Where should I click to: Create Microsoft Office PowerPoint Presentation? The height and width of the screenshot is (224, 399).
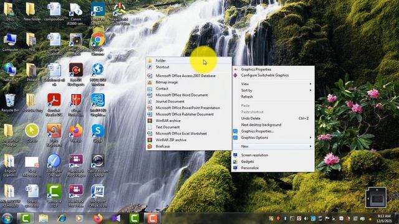click(188, 108)
